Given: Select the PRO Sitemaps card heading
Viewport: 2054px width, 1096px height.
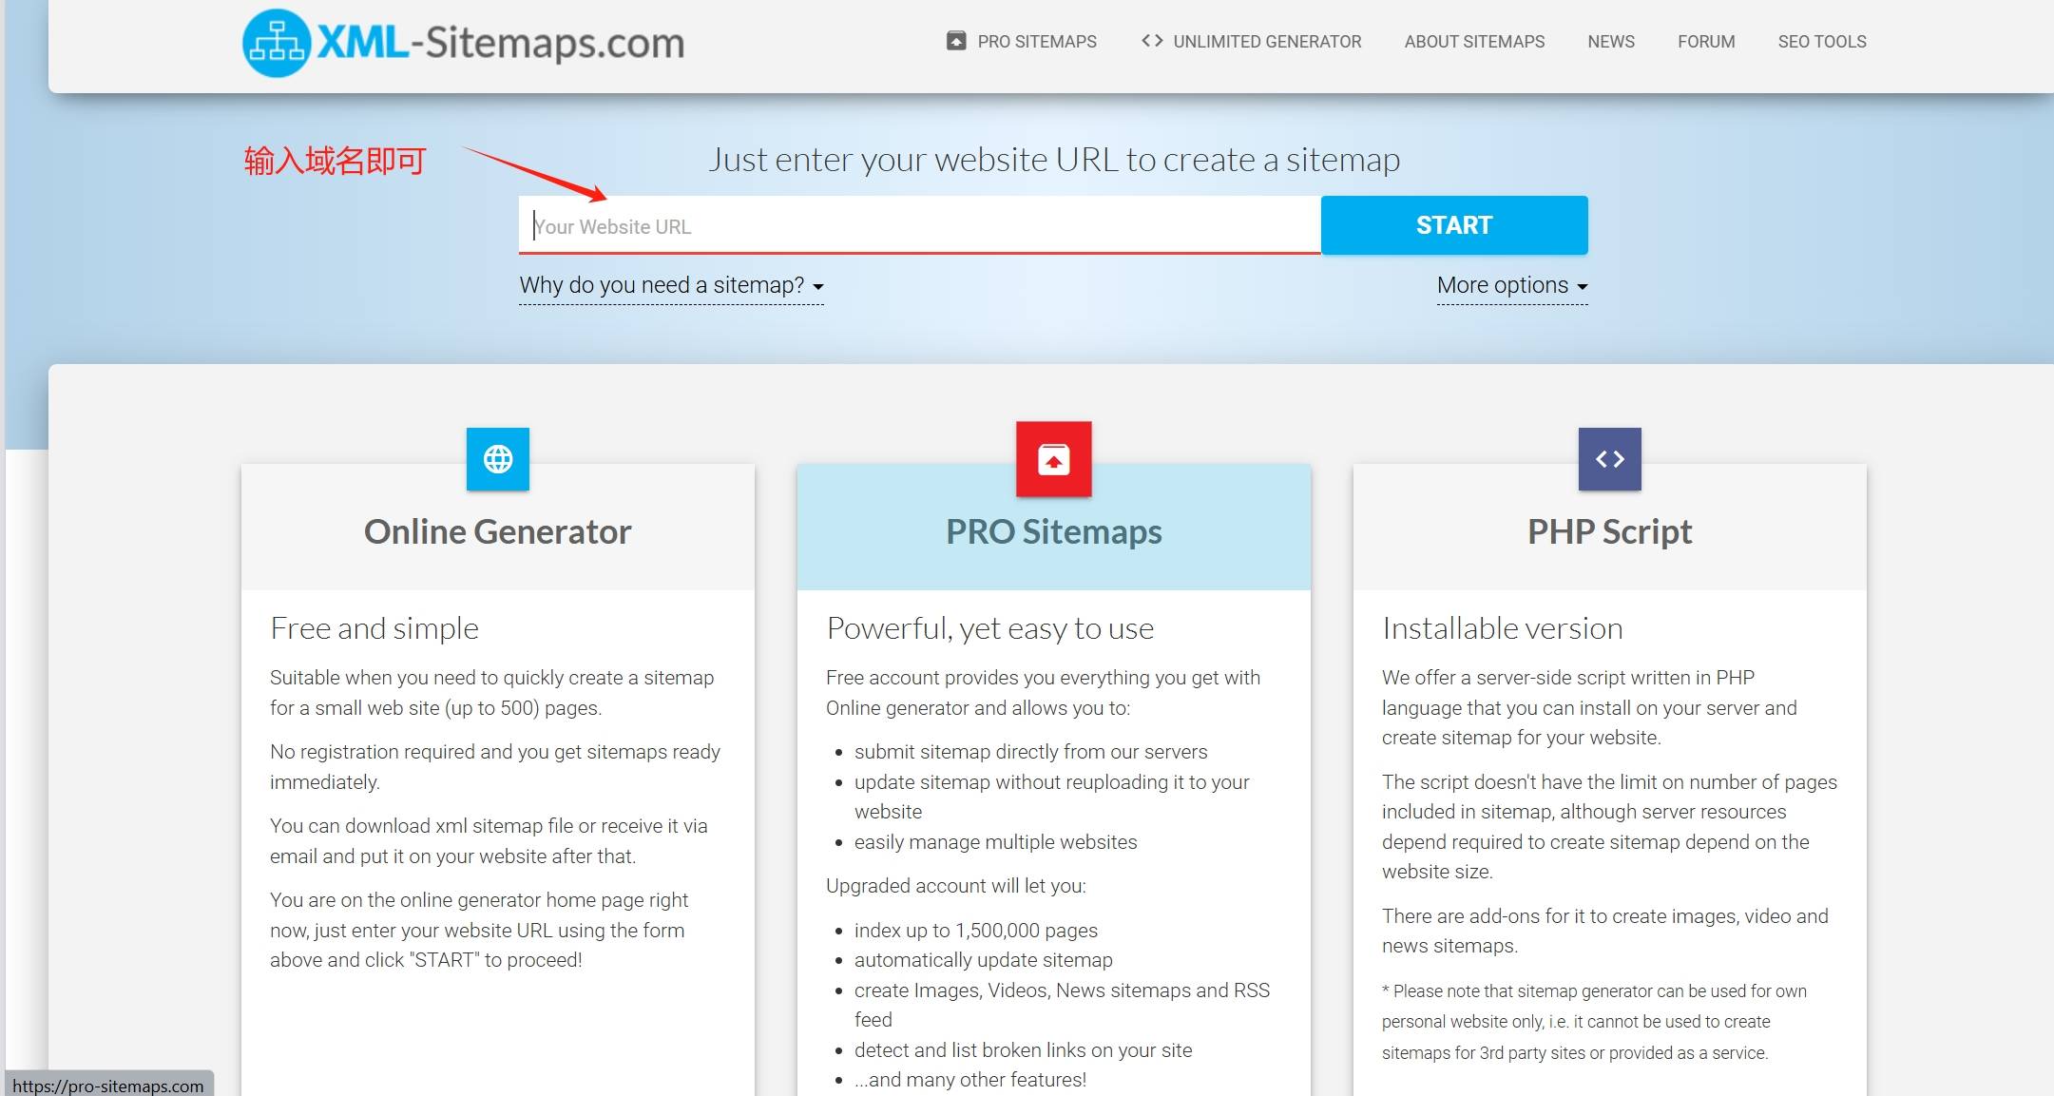Looking at the screenshot, I should coord(1054,531).
